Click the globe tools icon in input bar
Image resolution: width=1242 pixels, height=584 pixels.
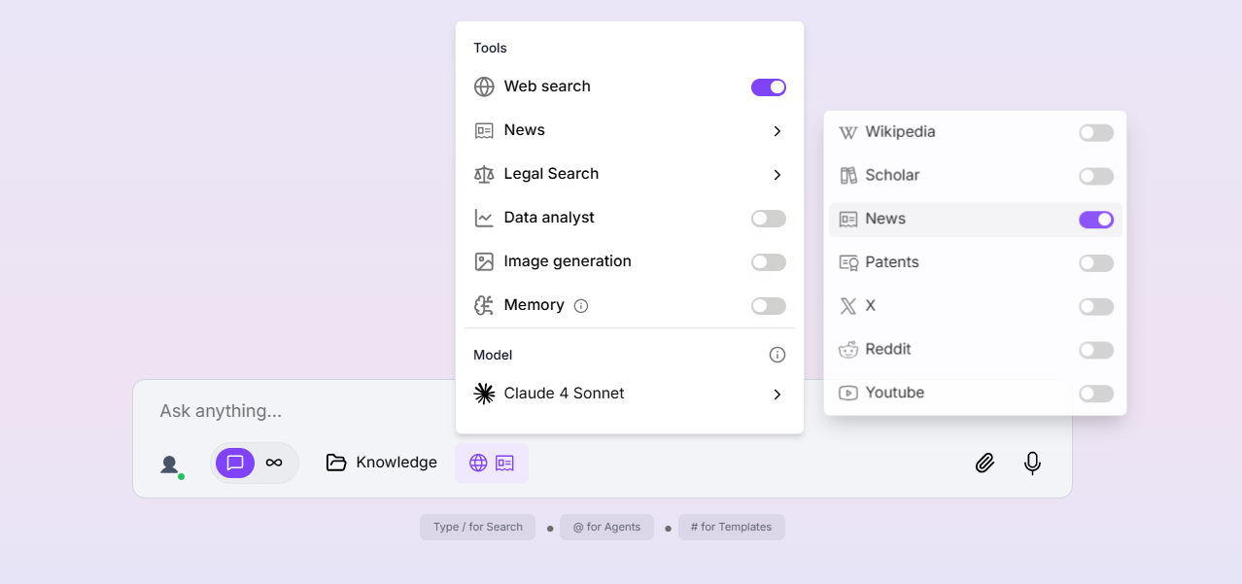pos(478,463)
